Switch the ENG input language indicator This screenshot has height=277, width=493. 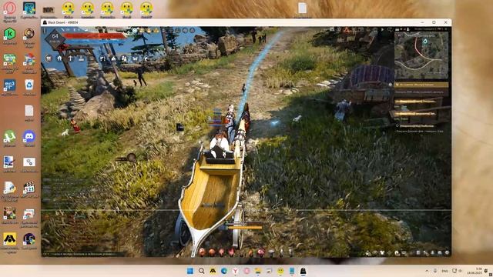pyautogui.click(x=445, y=271)
